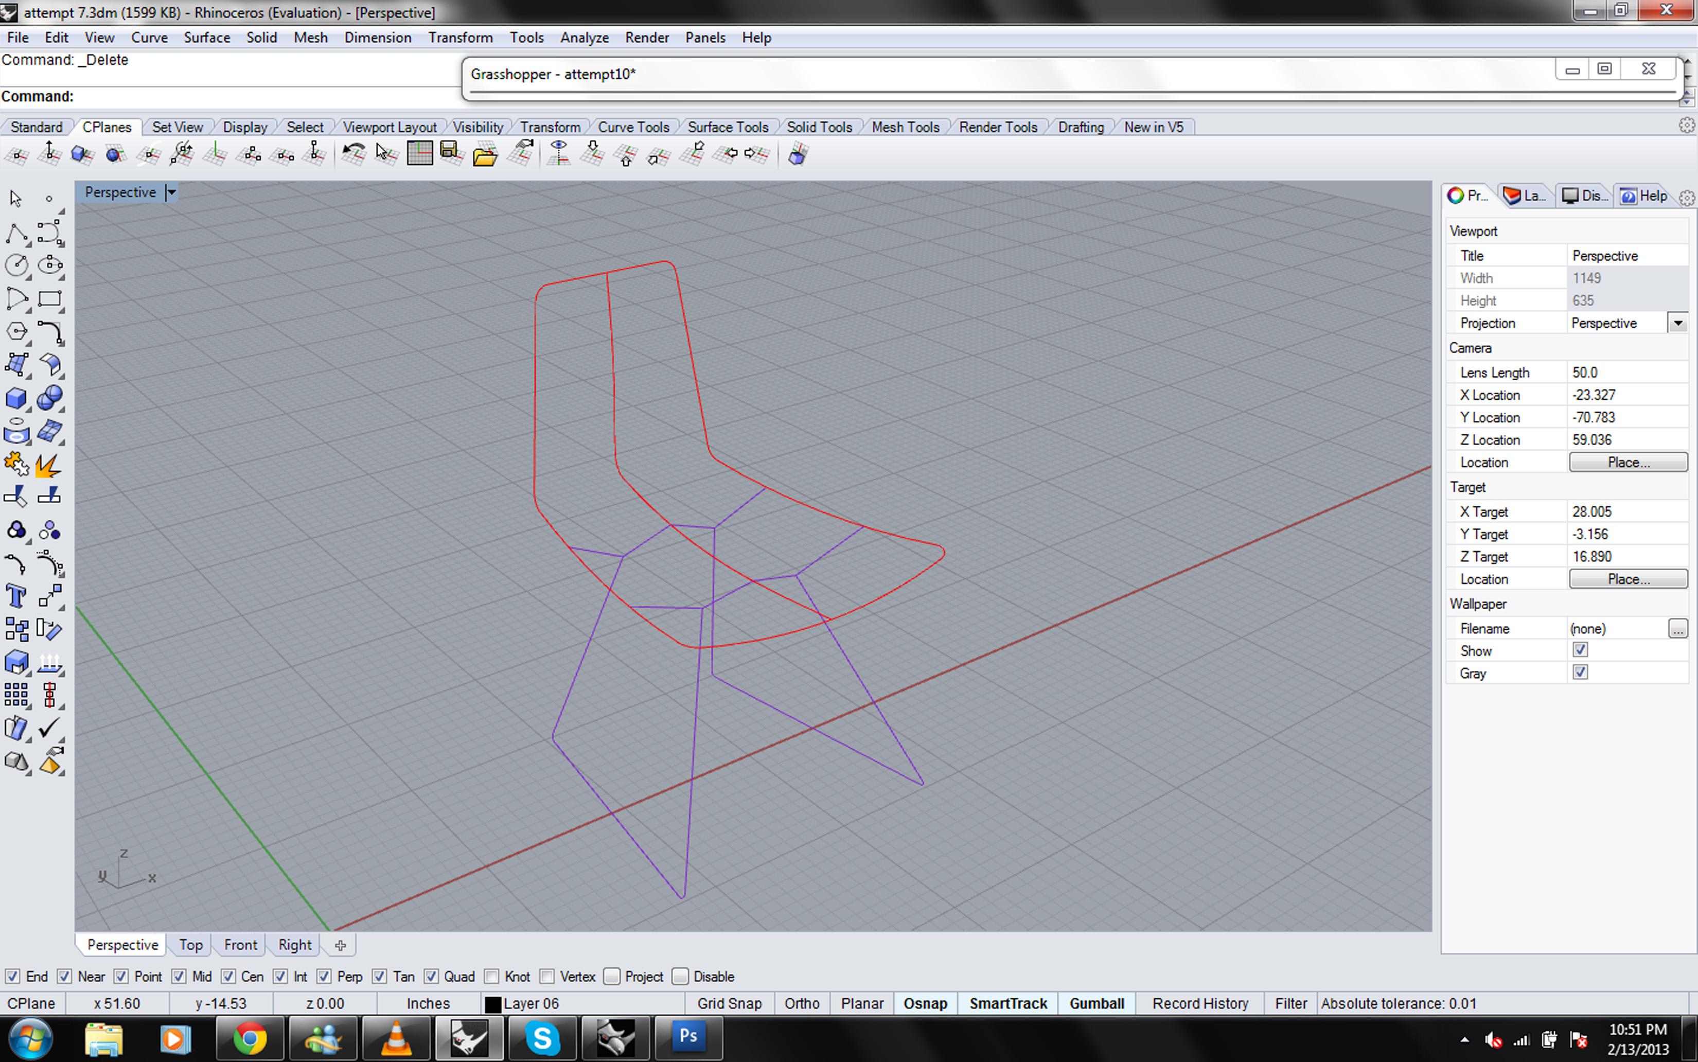The width and height of the screenshot is (1698, 1062).
Task: Click the Box solid tool
Action: pyautogui.click(x=16, y=399)
